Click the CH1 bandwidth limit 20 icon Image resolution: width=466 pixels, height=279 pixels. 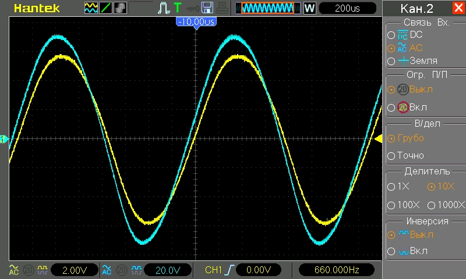click(x=29, y=270)
